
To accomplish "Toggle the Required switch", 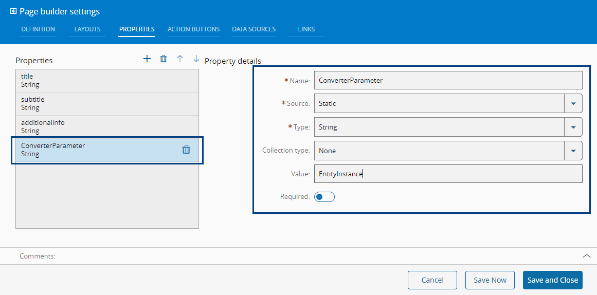I will 324,197.
